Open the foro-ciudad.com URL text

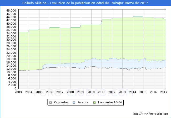click(151, 114)
